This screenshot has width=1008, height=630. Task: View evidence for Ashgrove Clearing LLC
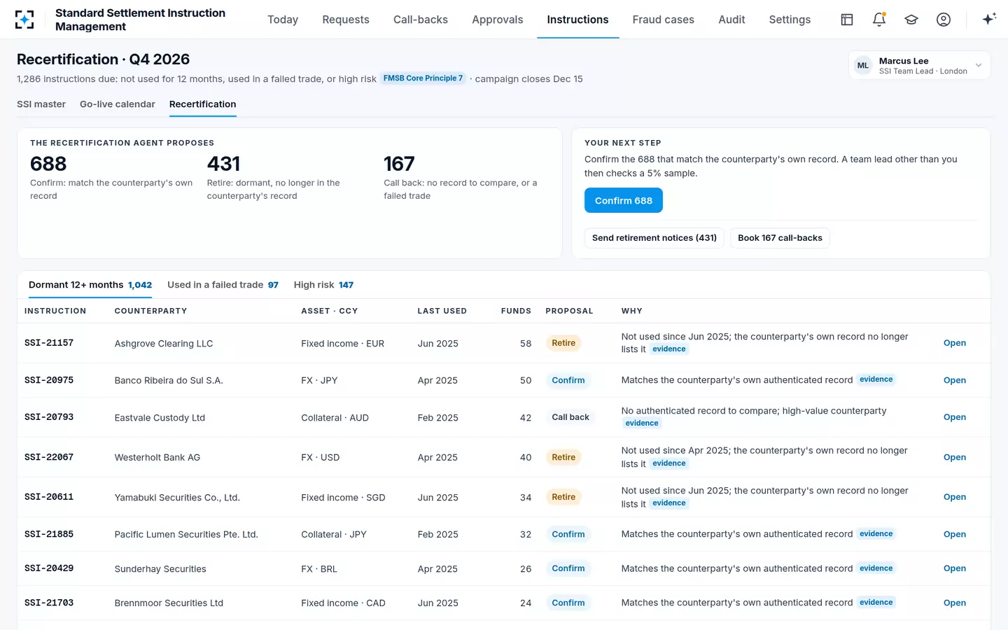pyautogui.click(x=669, y=349)
